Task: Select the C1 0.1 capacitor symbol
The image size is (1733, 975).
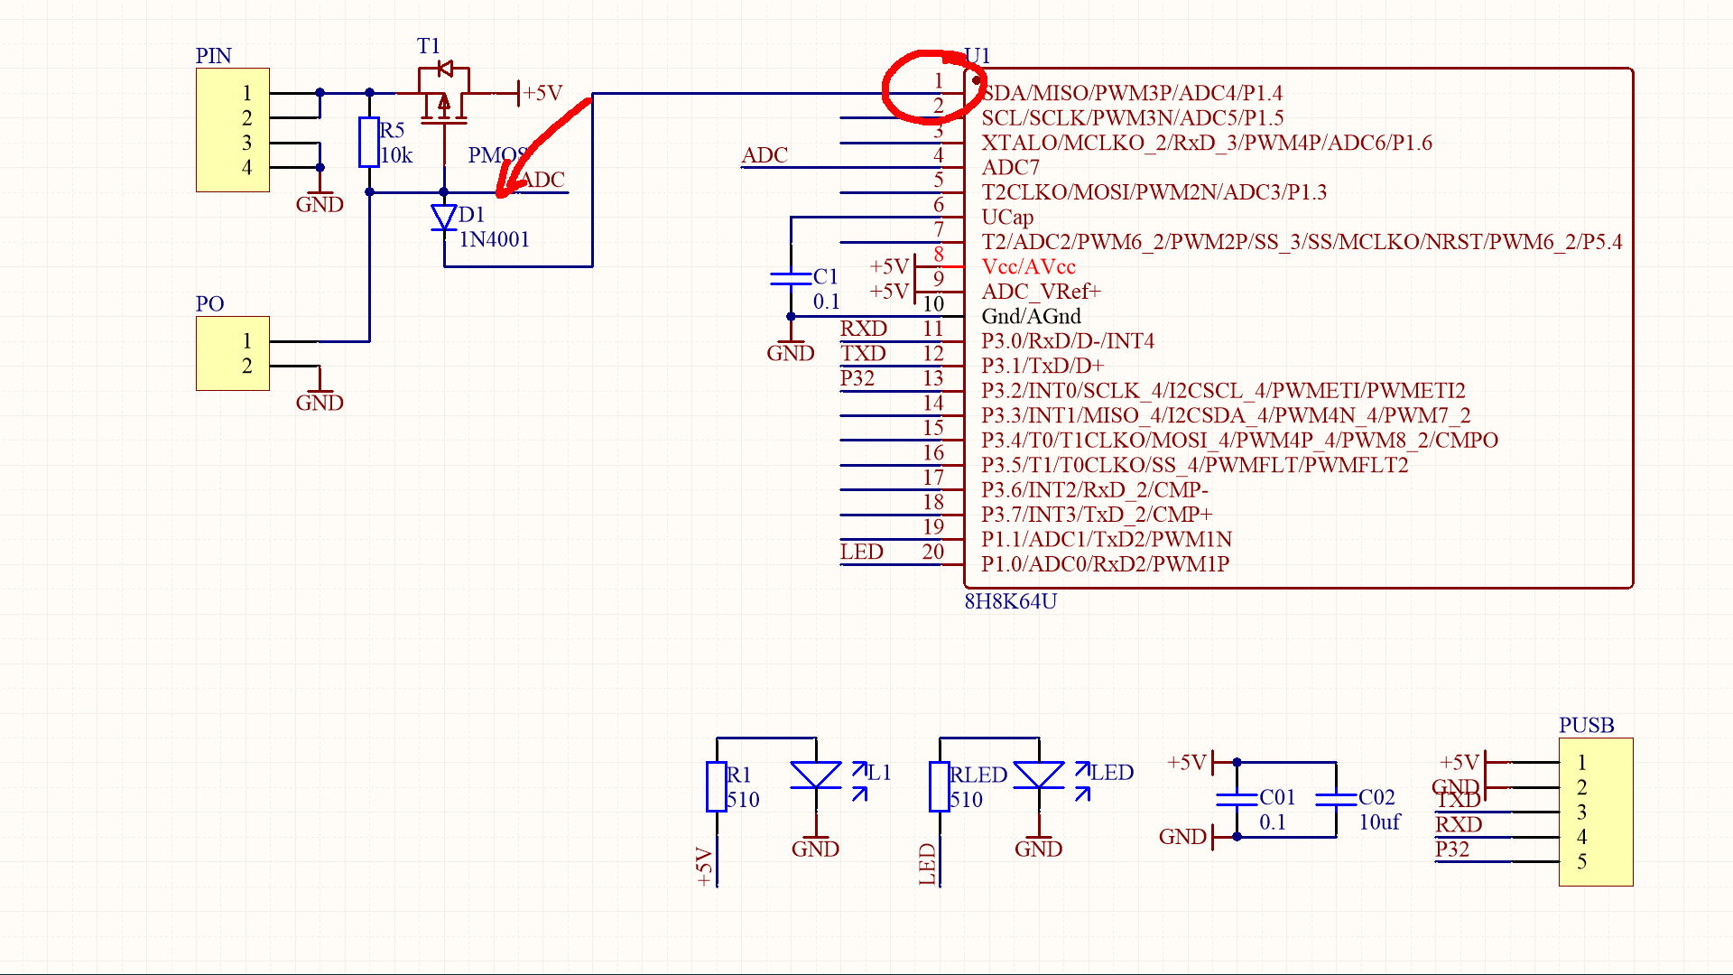Action: coord(791,278)
